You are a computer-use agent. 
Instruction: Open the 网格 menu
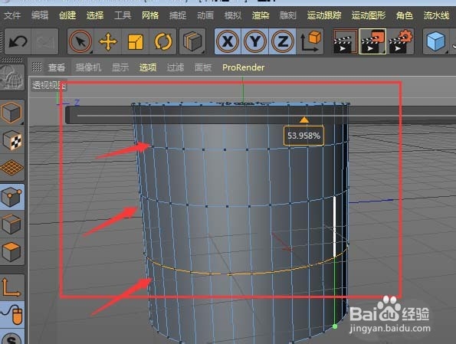150,15
